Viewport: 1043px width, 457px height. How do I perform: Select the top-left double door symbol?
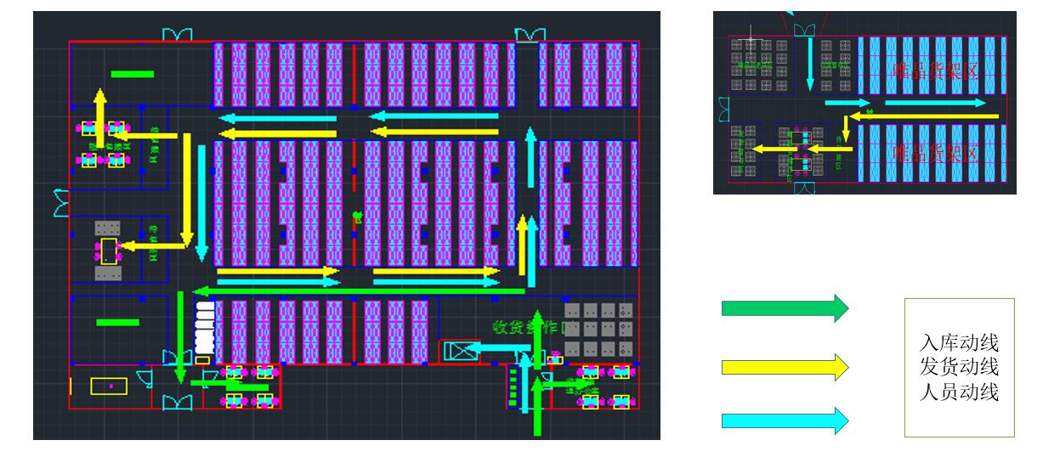pos(178,34)
